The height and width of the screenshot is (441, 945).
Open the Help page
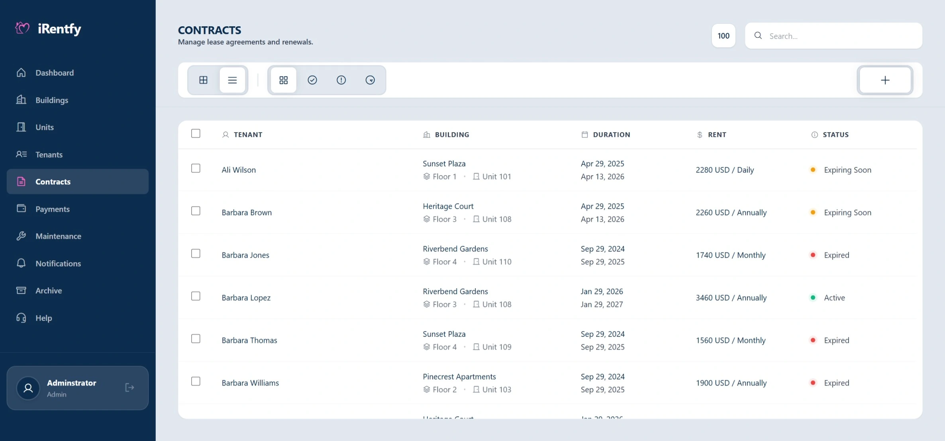(78, 318)
